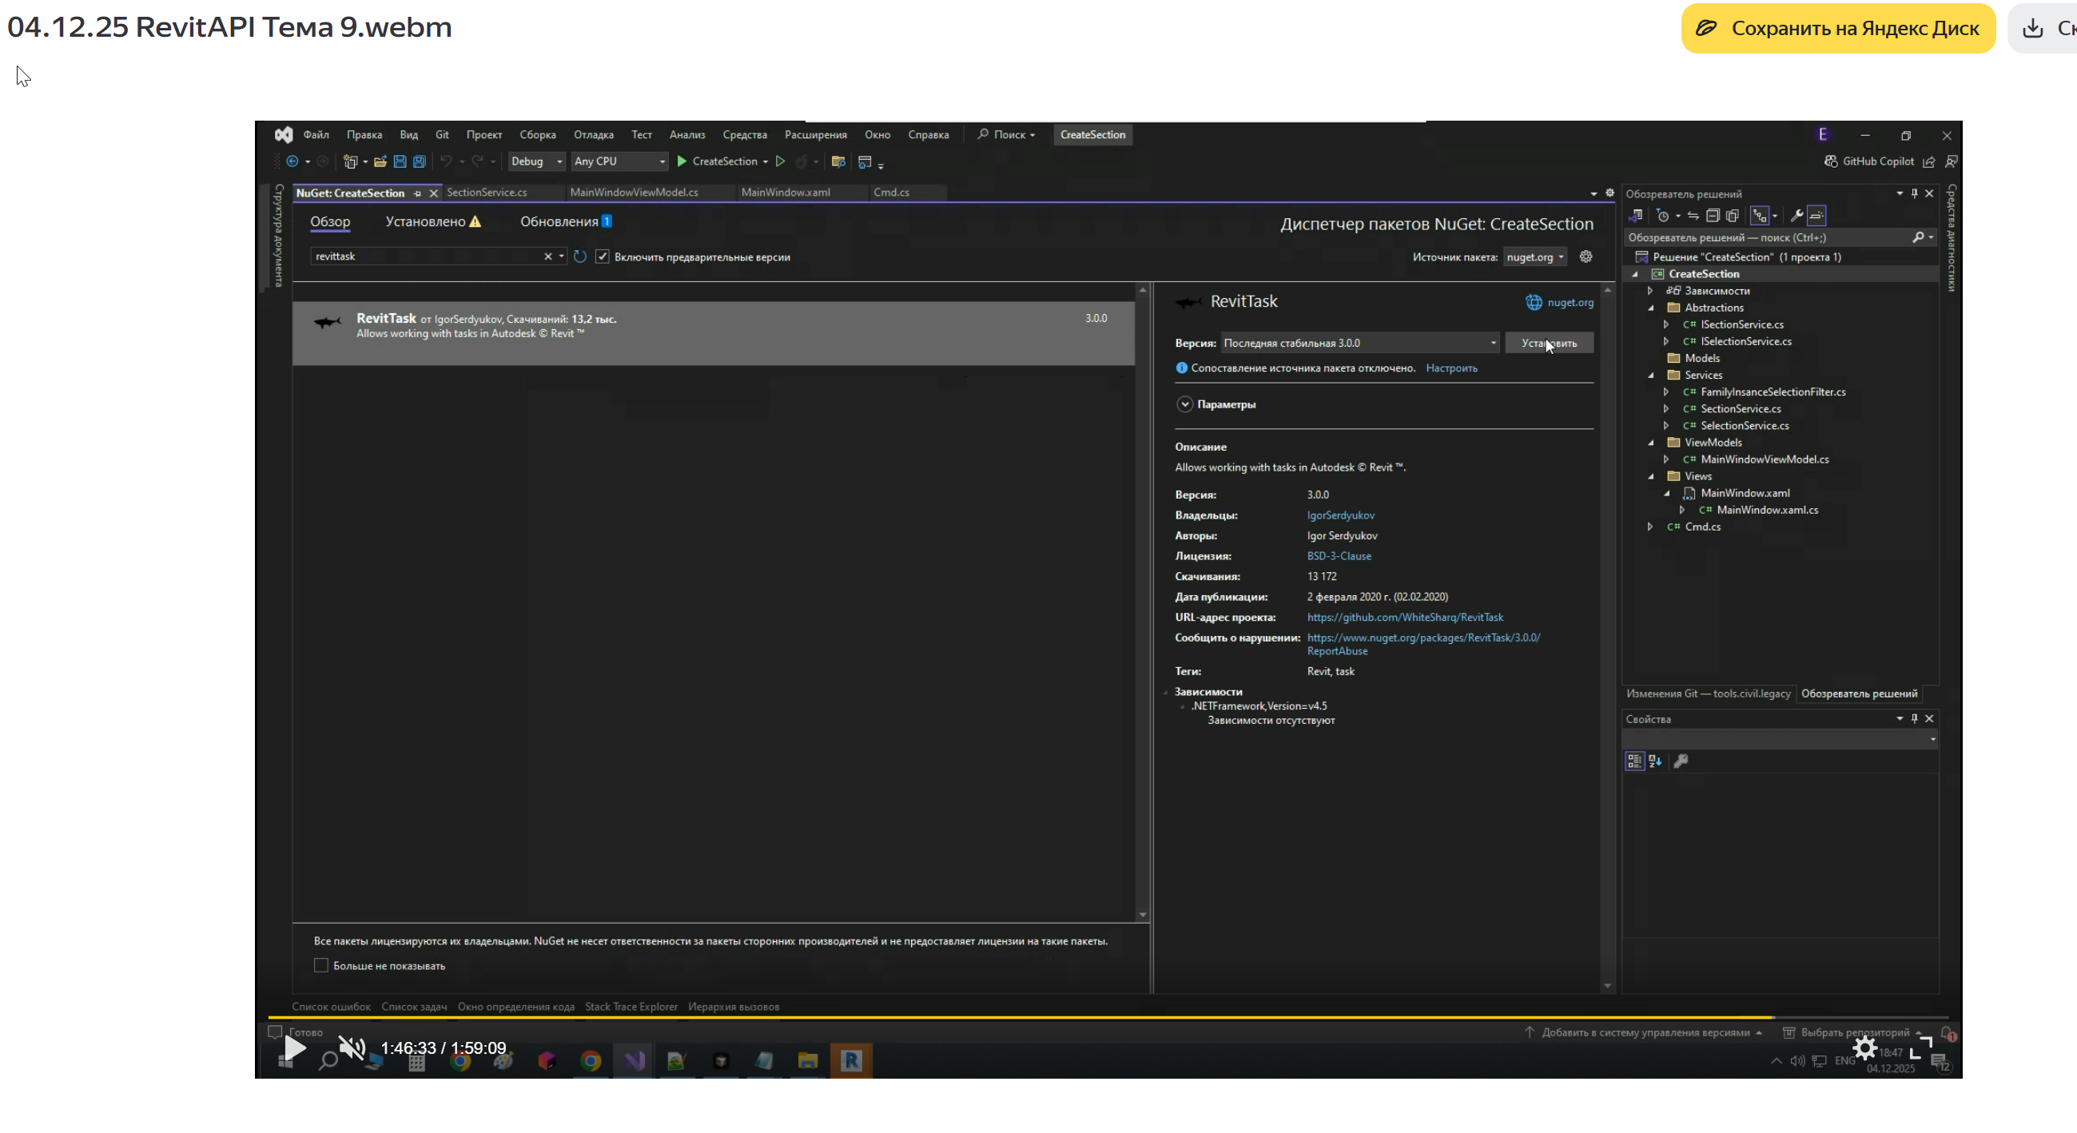Play the video
The width and height of the screenshot is (2077, 1133).
click(x=295, y=1048)
